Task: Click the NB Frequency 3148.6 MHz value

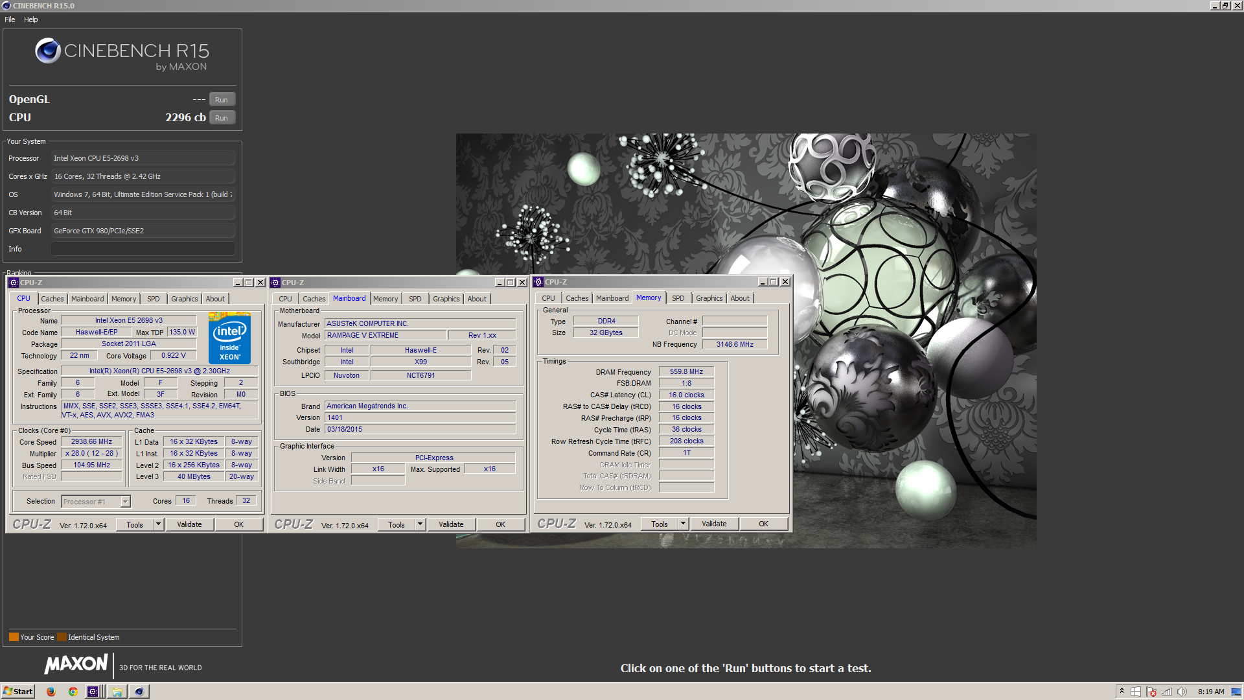Action: pos(735,345)
